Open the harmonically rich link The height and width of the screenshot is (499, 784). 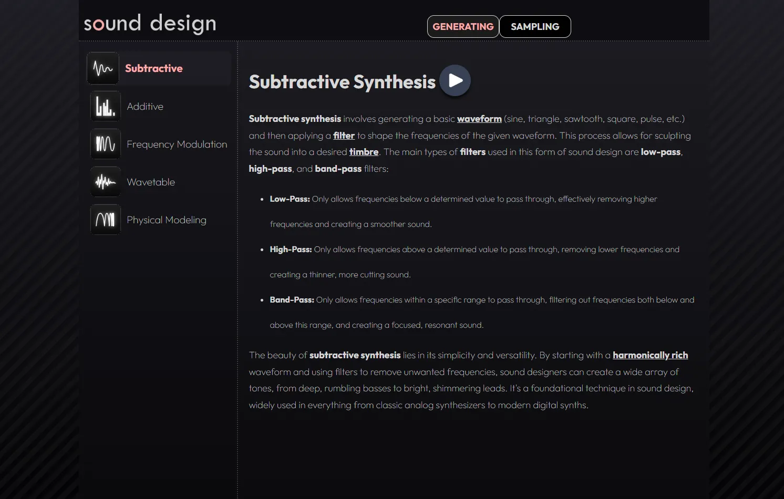pos(650,355)
